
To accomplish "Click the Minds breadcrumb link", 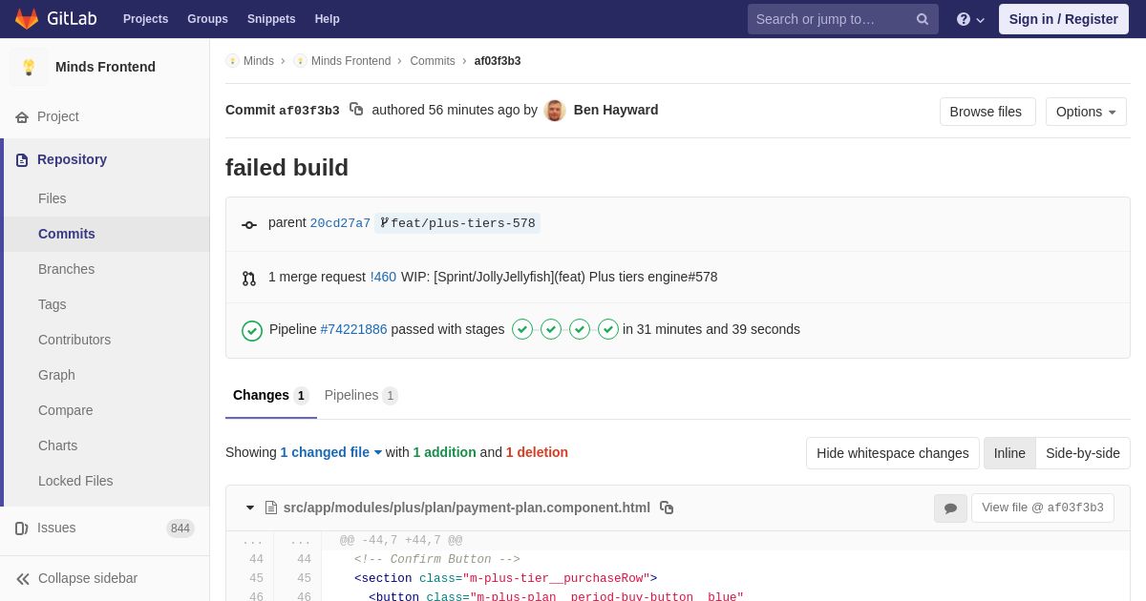I will pos(250,61).
